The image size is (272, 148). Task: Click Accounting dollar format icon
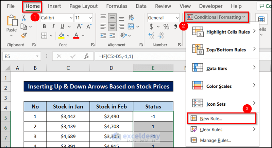coord(151,27)
